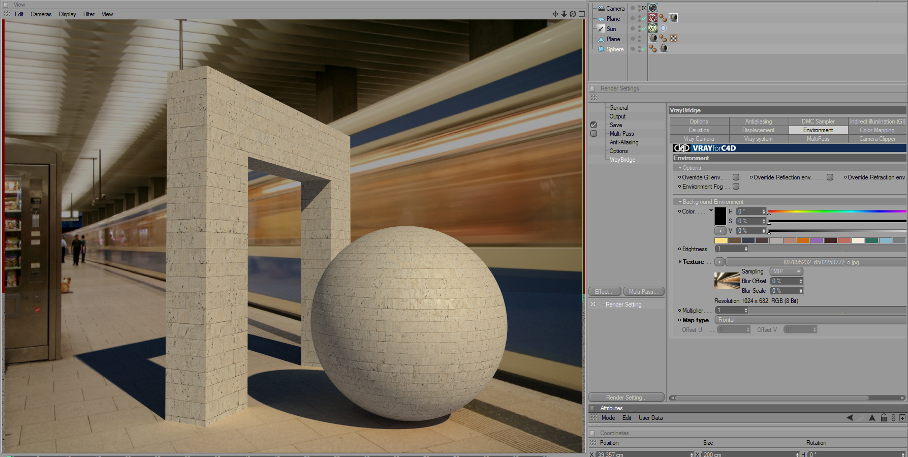Viewport: 908px width, 457px height.
Task: Click the hue rainbow slider
Action: click(x=837, y=211)
